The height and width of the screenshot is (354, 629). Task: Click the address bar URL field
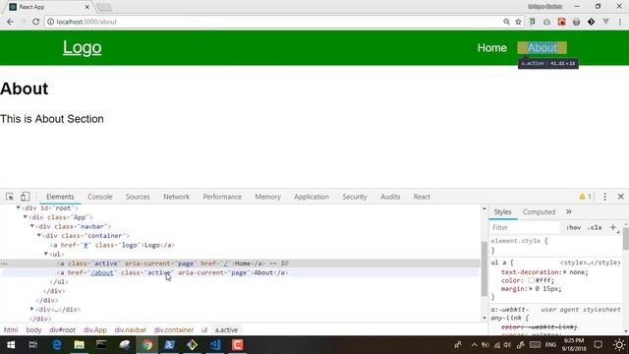[x=273, y=22]
